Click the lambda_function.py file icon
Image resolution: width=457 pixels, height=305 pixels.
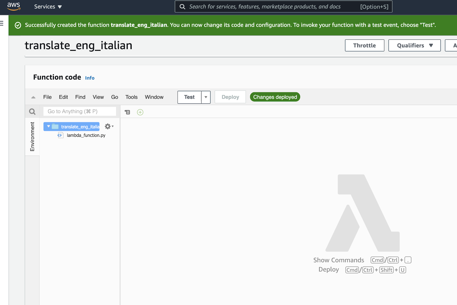pyautogui.click(x=60, y=135)
